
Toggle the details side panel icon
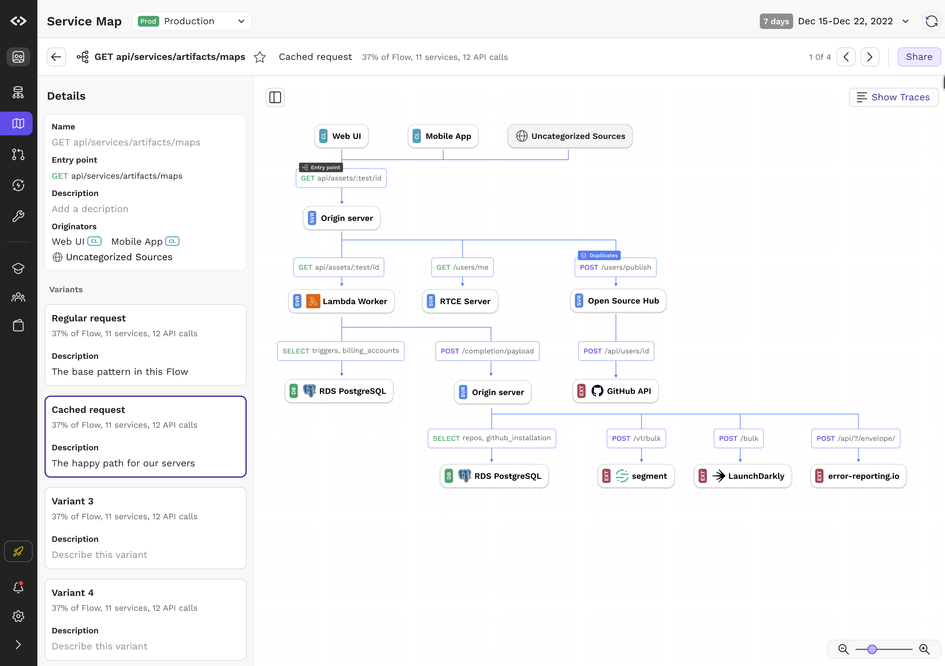[x=275, y=98]
